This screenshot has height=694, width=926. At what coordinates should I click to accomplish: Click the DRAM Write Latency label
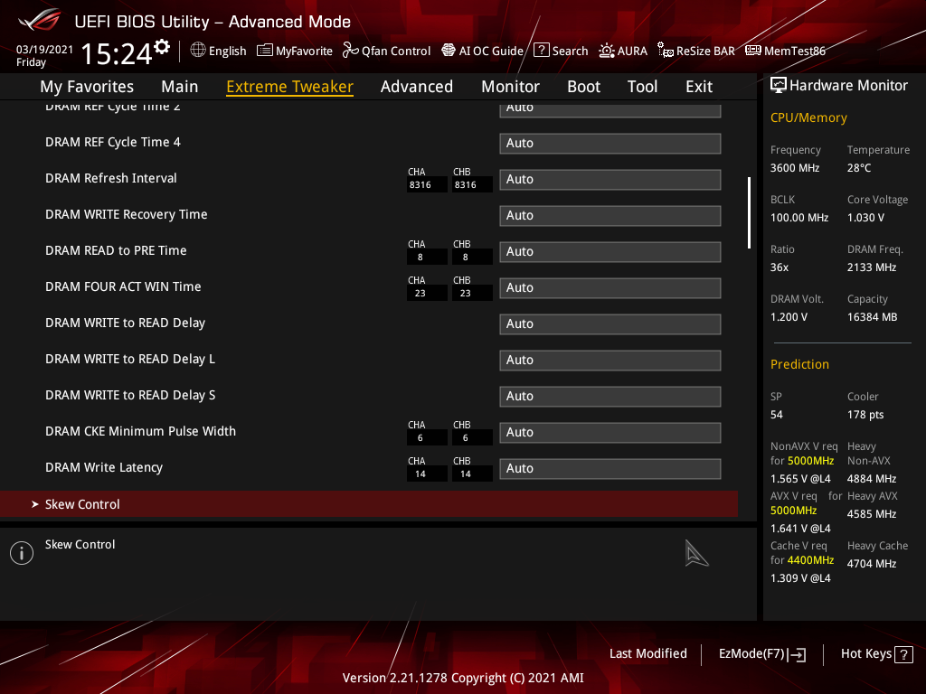104,467
